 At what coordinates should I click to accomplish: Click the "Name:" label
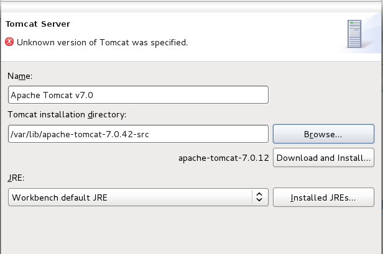click(x=20, y=76)
